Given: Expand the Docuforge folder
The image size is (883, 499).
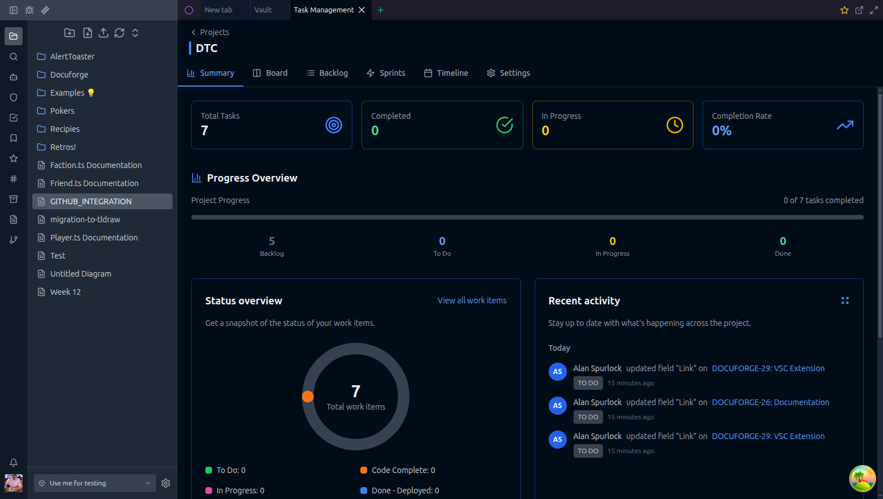Looking at the screenshot, I should click(x=102, y=75).
